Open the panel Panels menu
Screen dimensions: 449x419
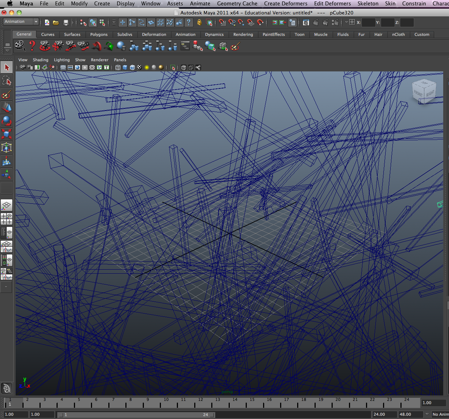(120, 60)
